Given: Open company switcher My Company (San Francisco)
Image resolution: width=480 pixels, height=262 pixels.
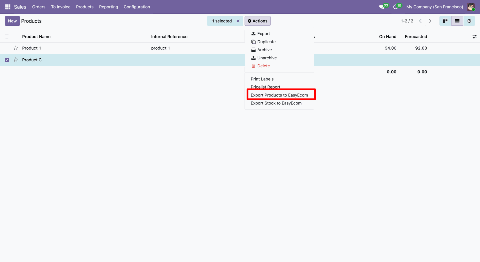Looking at the screenshot, I should coord(434,7).
